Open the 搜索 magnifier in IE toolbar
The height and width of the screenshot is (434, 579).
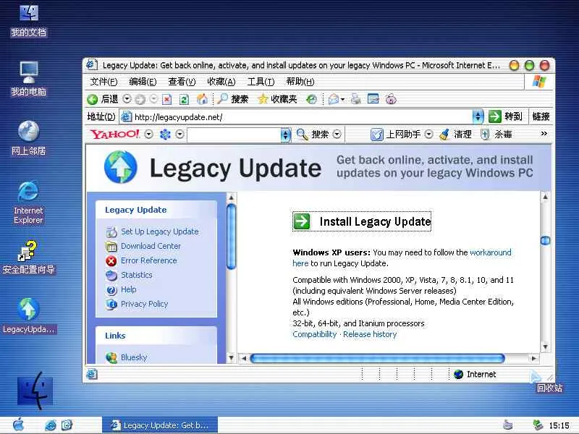tap(232, 99)
